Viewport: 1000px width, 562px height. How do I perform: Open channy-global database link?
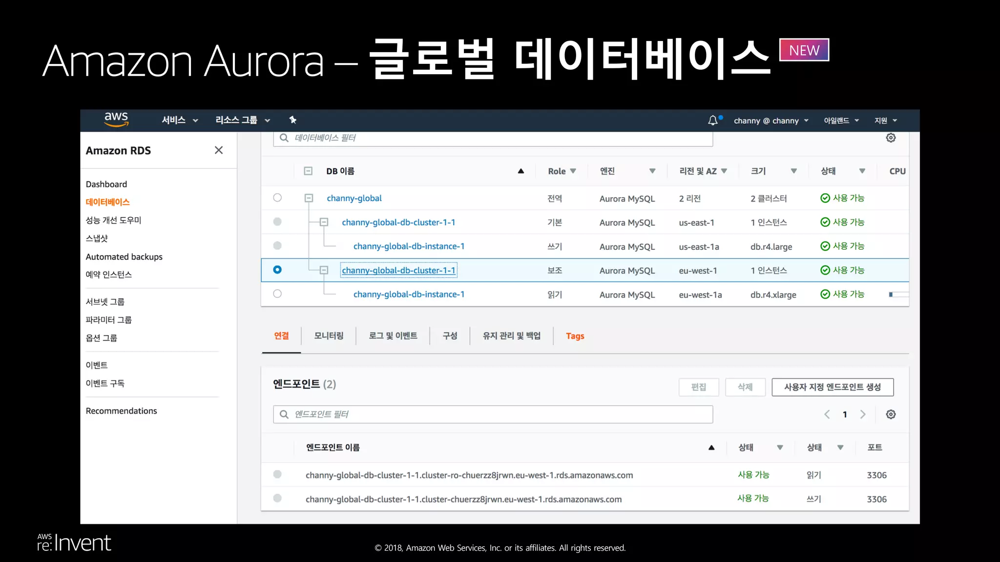pyautogui.click(x=354, y=198)
